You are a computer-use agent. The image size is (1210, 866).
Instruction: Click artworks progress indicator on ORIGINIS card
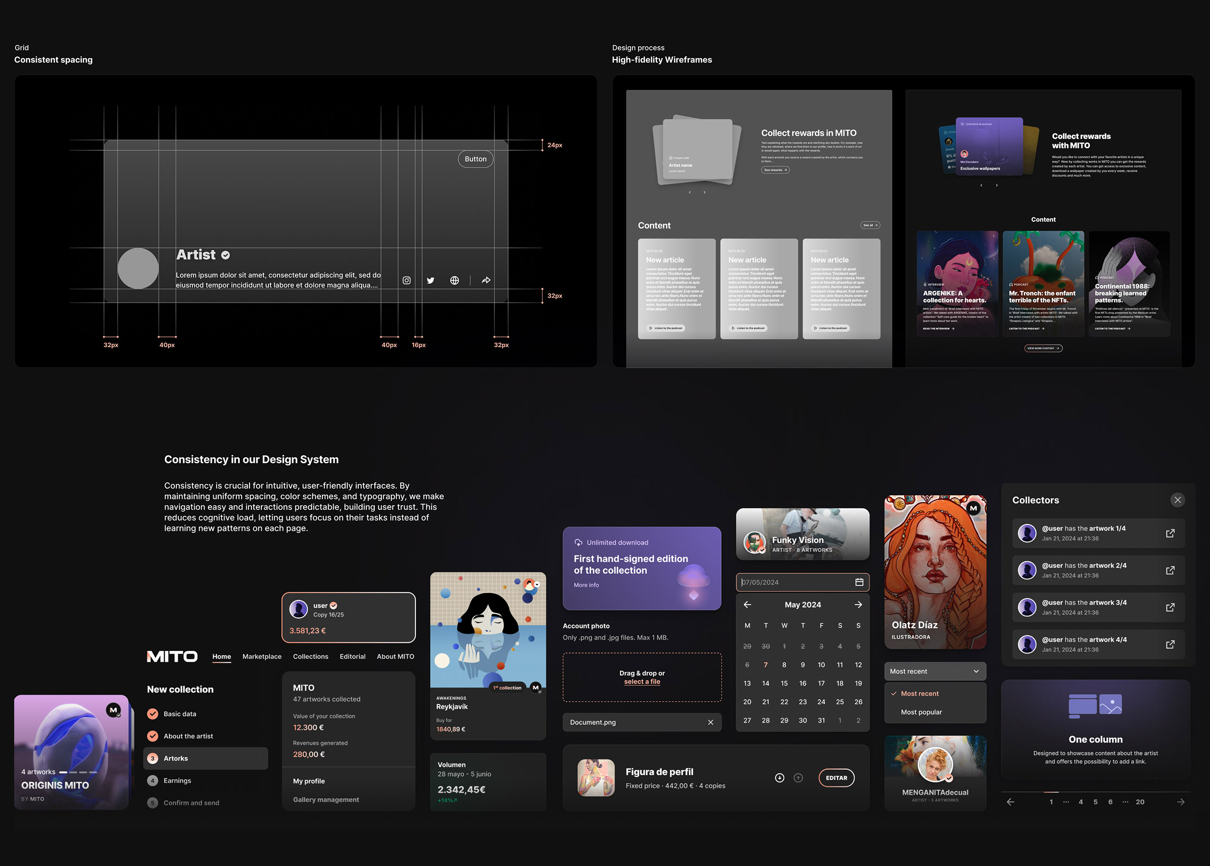(78, 772)
